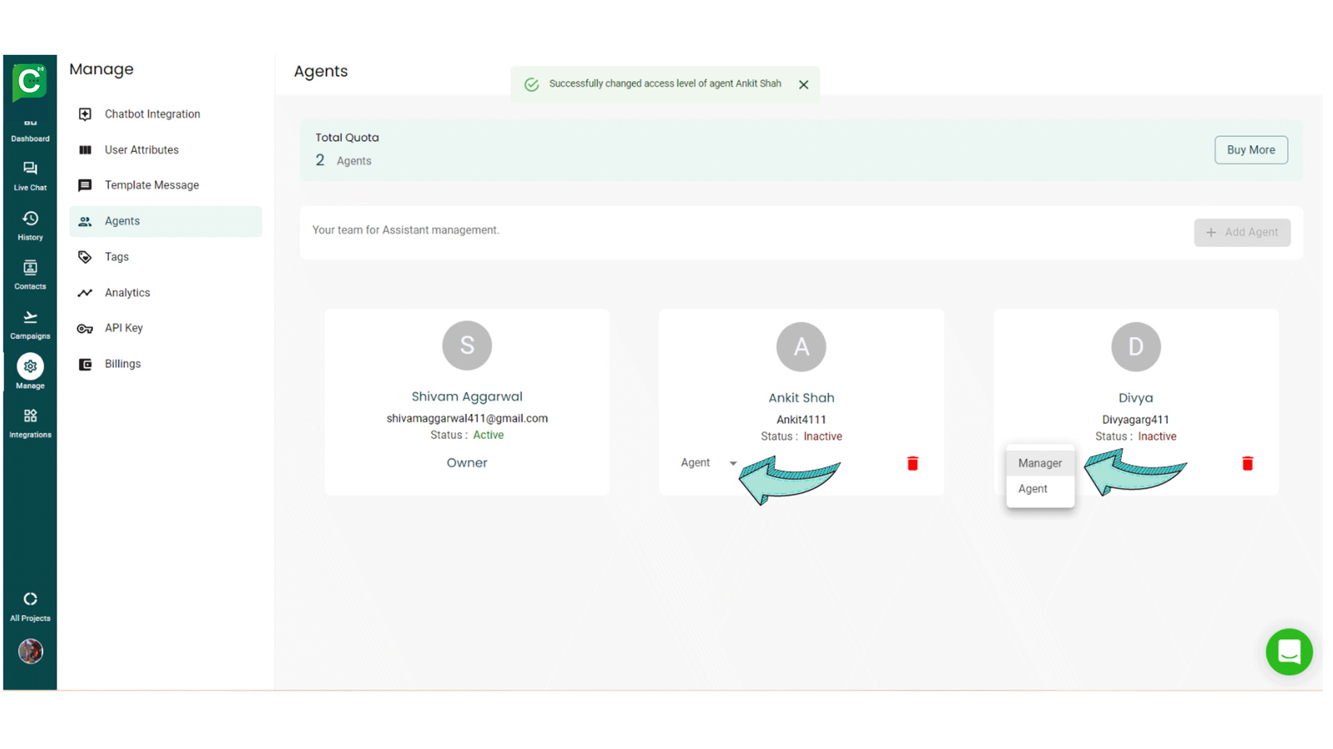1333x749 pixels.
Task: Dismiss the success notification toast
Action: point(803,85)
